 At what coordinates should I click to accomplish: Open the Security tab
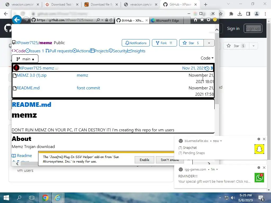(118, 51)
